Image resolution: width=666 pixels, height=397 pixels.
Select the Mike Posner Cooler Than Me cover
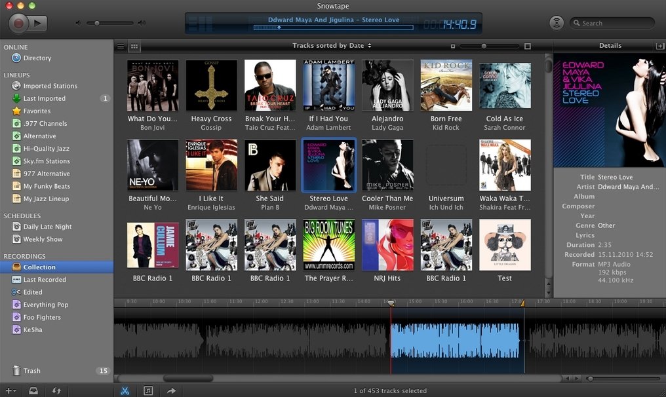[x=387, y=165]
